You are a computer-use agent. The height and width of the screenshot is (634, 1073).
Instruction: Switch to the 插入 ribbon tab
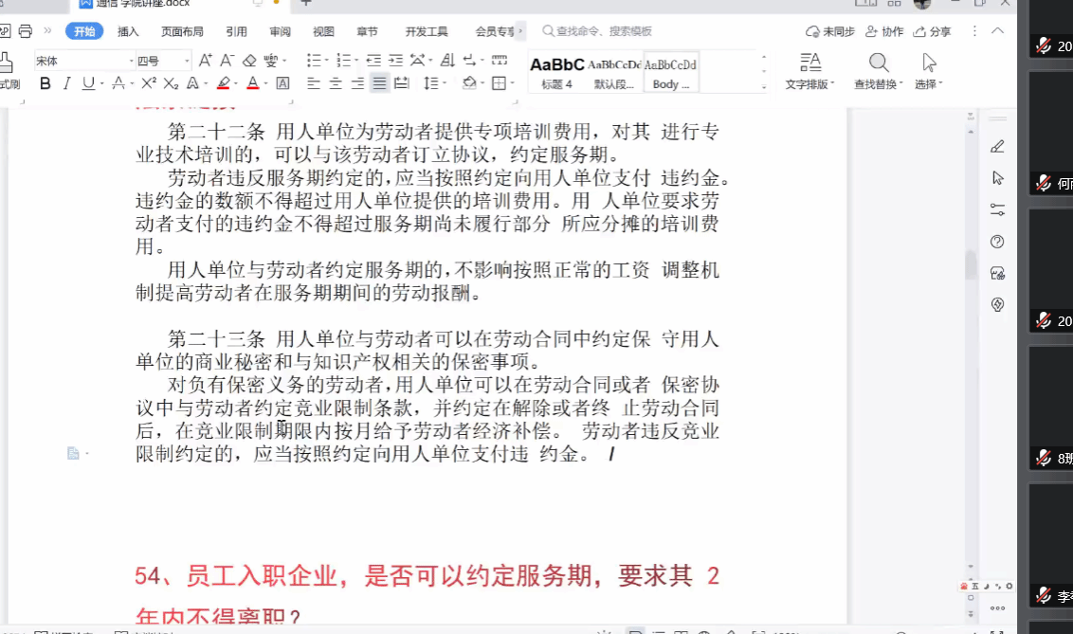coord(128,31)
